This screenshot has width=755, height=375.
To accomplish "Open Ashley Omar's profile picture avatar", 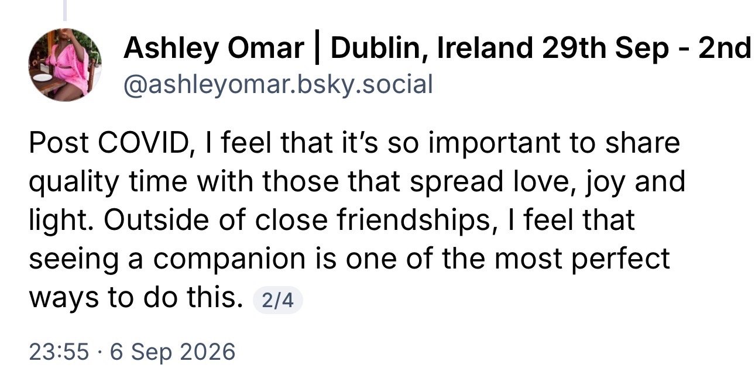I will [65, 65].
